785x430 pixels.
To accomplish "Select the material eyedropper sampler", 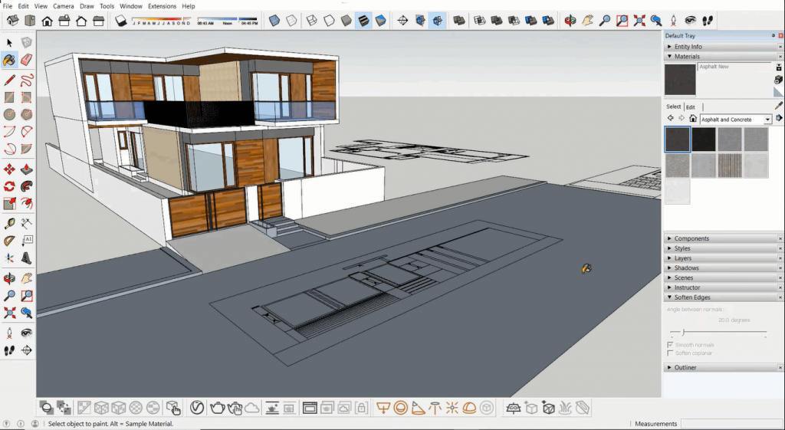I will (x=779, y=106).
